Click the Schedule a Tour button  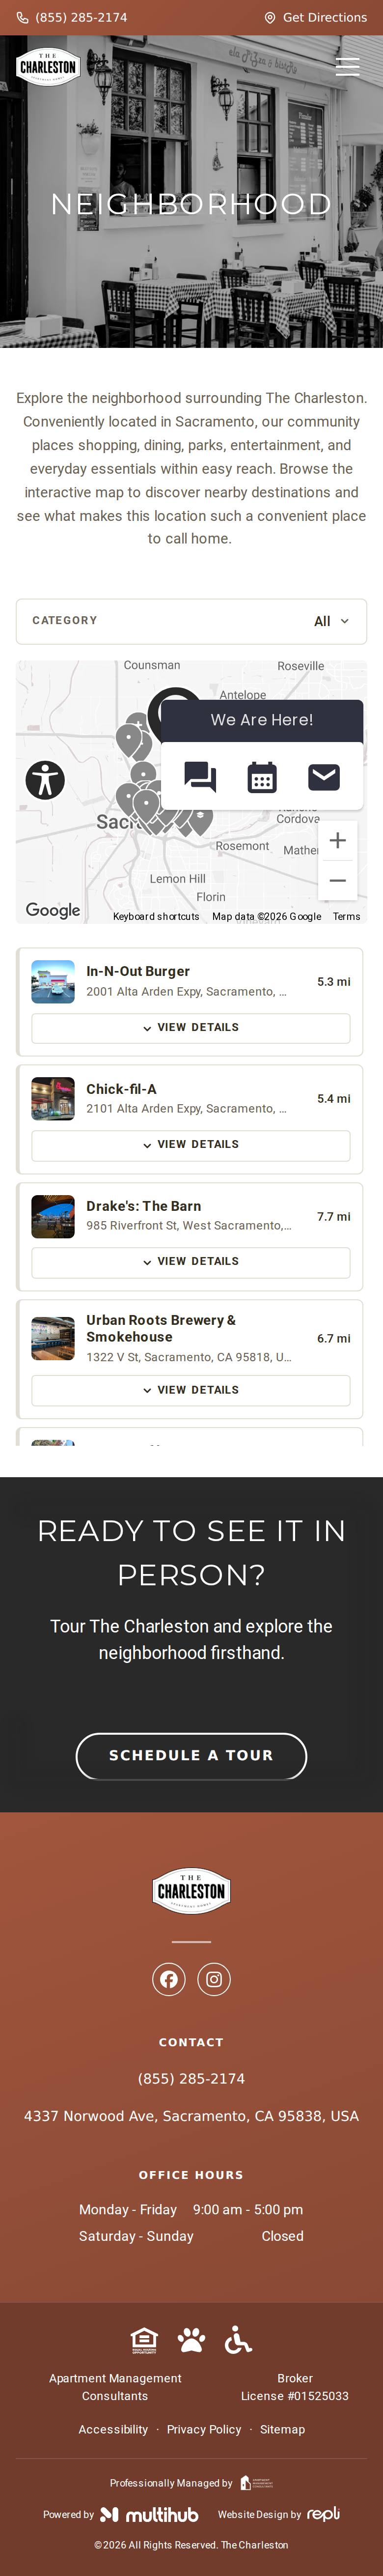click(191, 1755)
